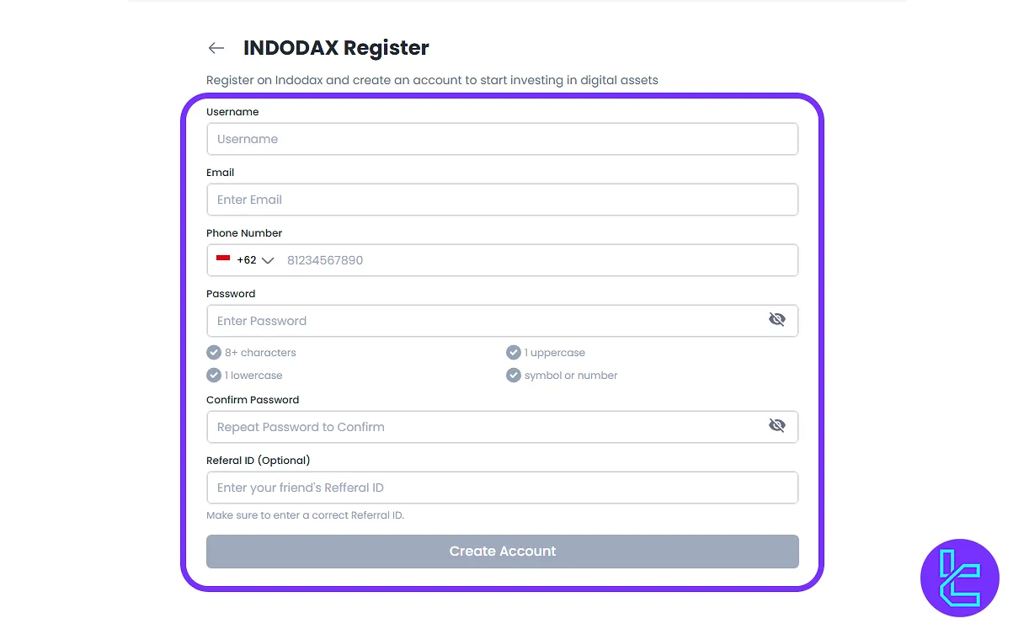The width and height of the screenshot is (1013, 629).
Task: Click the Indonesian flag icon
Action: [223, 259]
